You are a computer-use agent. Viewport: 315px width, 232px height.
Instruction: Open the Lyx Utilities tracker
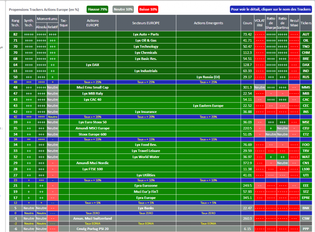[x=146, y=175]
